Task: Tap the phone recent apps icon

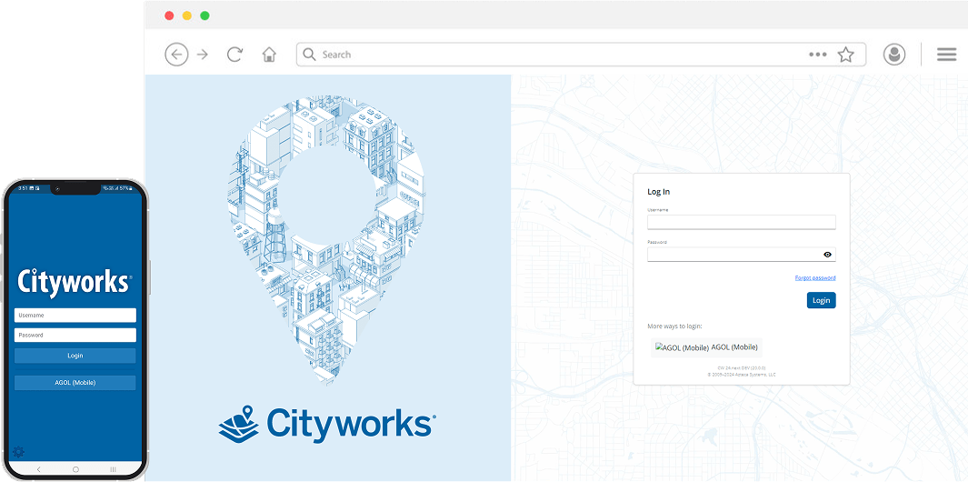Action: point(113,469)
